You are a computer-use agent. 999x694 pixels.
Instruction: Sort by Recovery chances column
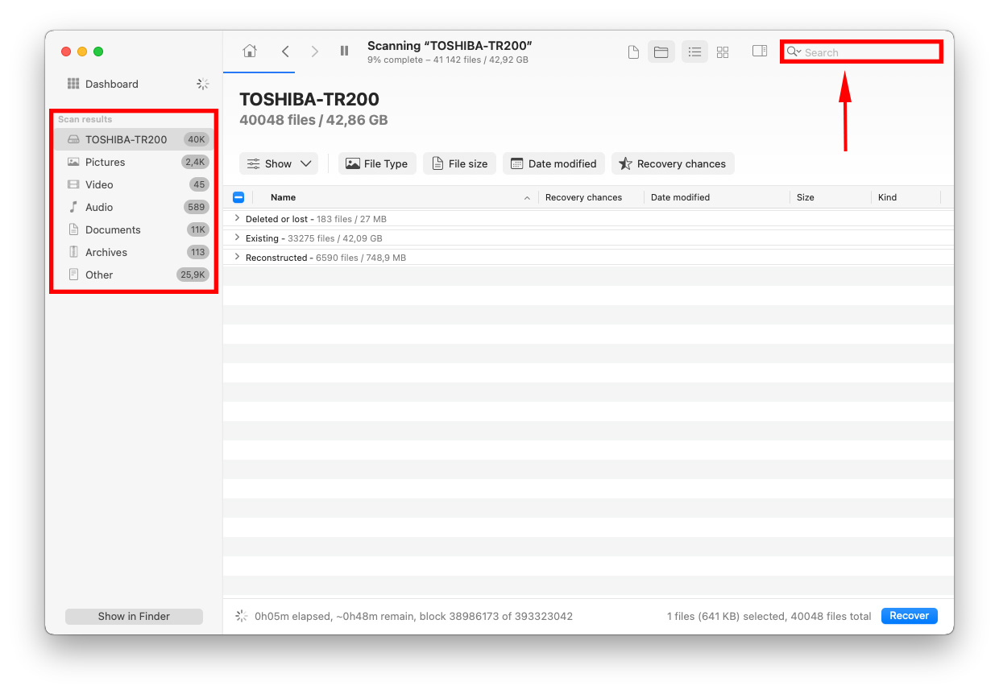click(583, 197)
